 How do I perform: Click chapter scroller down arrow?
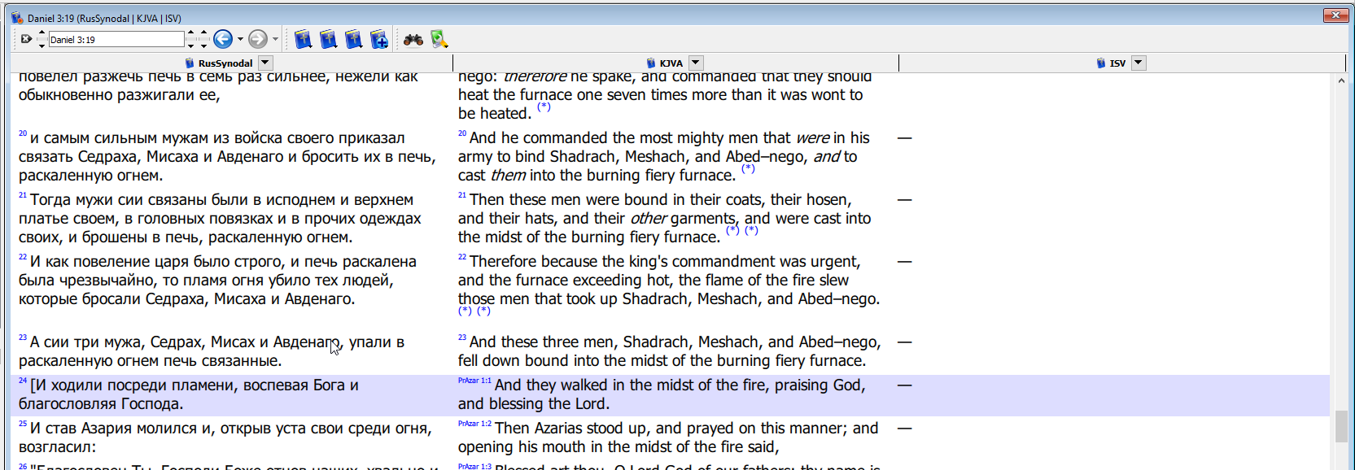190,46
